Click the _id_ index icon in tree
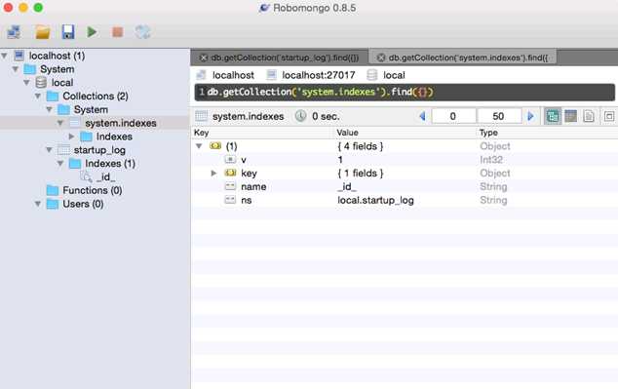Screen dimensions: 618x389 86,177
